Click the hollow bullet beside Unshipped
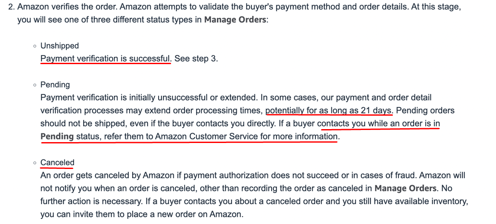 pos(35,46)
